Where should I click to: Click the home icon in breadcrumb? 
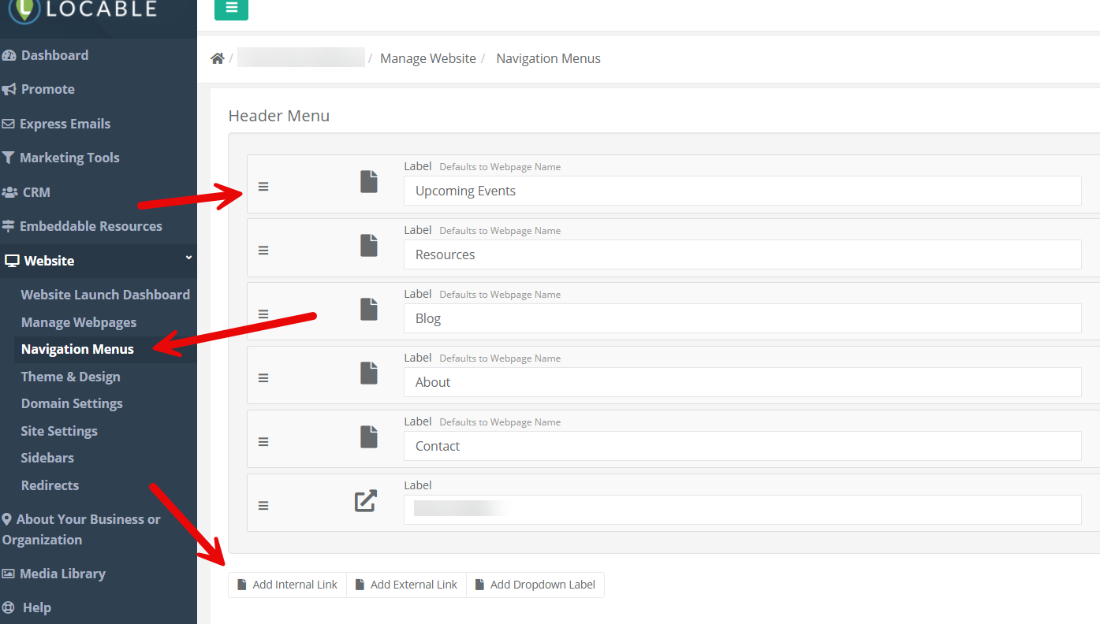(218, 58)
